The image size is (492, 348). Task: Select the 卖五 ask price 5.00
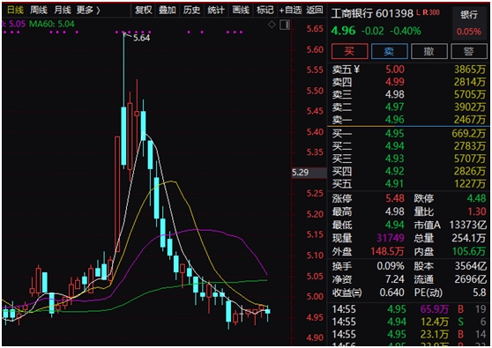(395, 70)
